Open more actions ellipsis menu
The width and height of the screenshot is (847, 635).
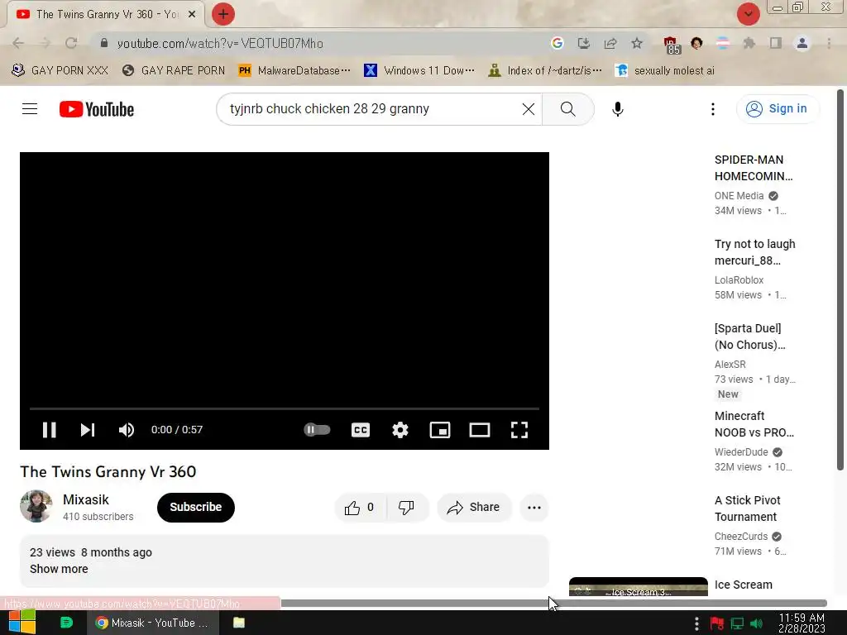[534, 508]
